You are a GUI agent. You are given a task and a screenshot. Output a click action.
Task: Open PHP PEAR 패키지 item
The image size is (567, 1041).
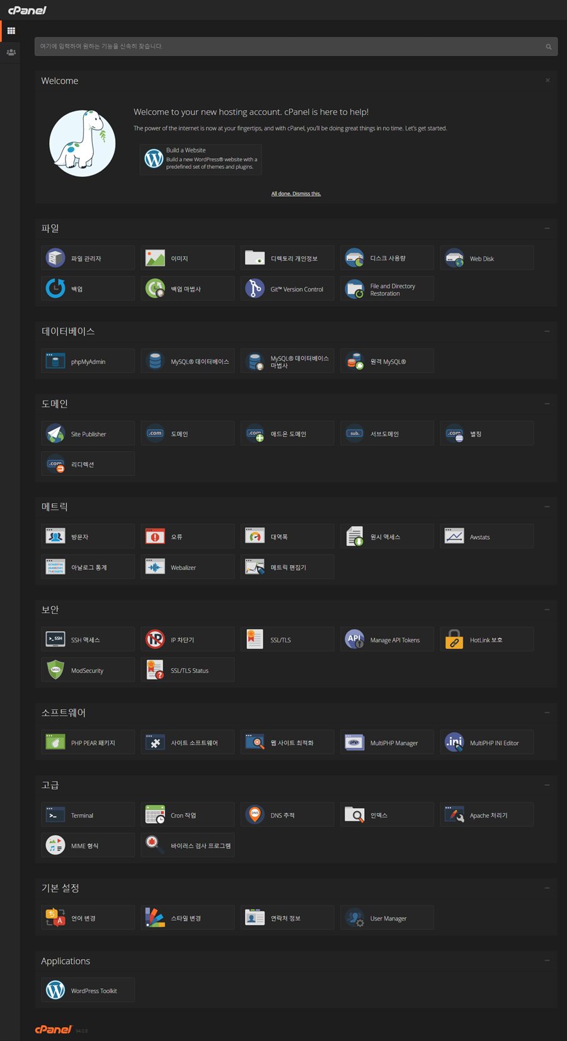88,742
